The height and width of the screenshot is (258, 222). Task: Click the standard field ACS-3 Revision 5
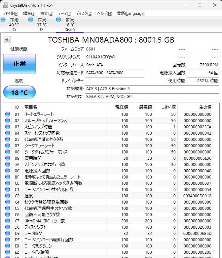pos(152,89)
